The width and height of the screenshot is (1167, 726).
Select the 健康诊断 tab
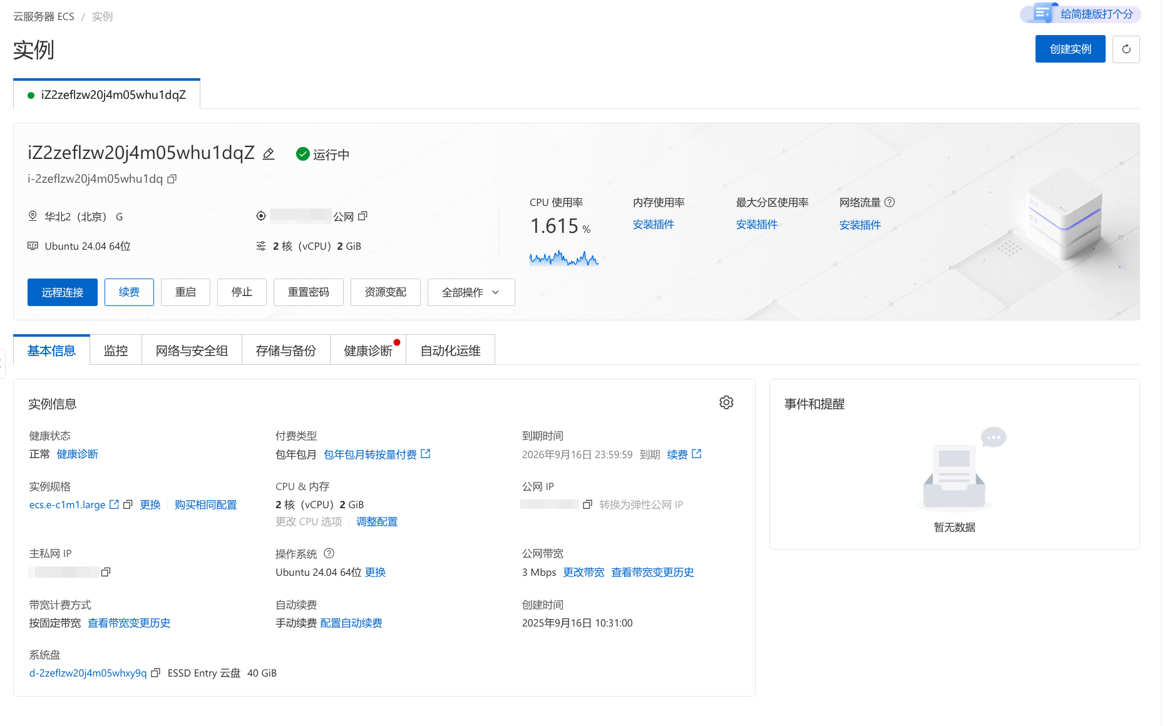click(x=368, y=350)
